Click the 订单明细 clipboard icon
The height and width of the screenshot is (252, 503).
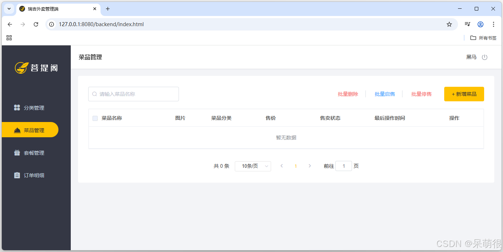tap(17, 175)
